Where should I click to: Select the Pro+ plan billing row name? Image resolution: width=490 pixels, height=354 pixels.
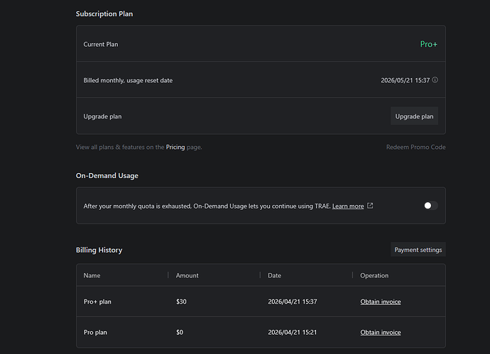pyautogui.click(x=97, y=302)
